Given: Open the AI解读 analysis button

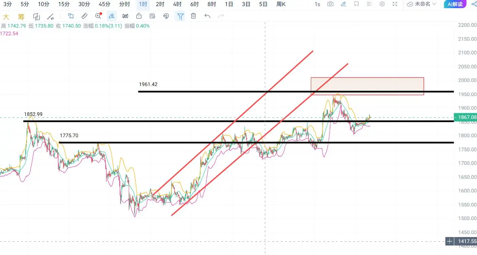Looking at the screenshot, I should point(455,4).
